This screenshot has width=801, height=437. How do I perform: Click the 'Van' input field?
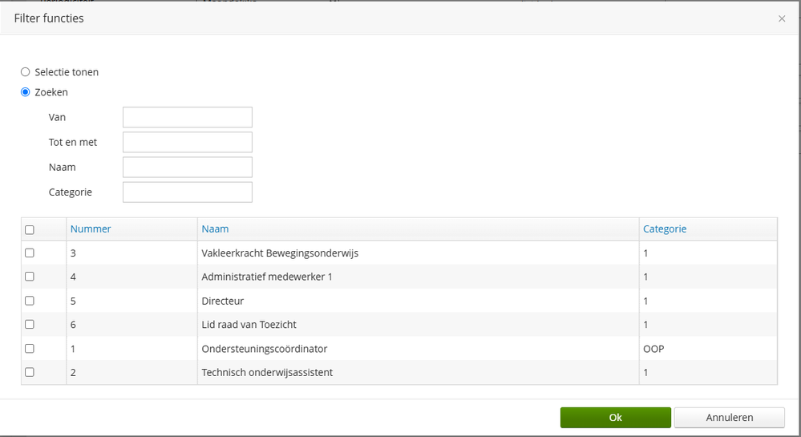187,117
